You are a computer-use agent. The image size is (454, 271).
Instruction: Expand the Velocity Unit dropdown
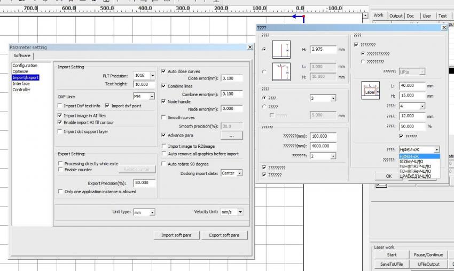tap(240, 212)
